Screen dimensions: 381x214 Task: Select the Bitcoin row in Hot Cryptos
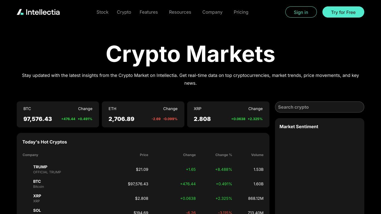[143, 184]
